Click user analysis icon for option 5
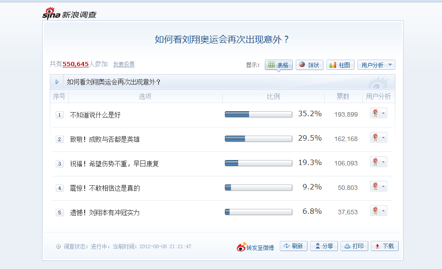 click(375, 211)
